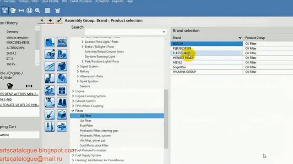The height and width of the screenshot is (164, 293).
Task: Select Fuel Filter in the tree
Action: (x=87, y=126)
